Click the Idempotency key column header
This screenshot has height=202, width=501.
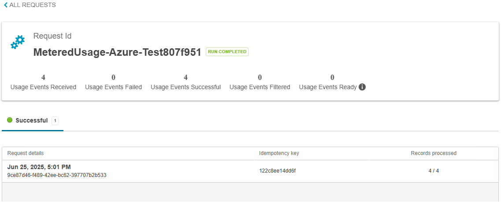(279, 153)
